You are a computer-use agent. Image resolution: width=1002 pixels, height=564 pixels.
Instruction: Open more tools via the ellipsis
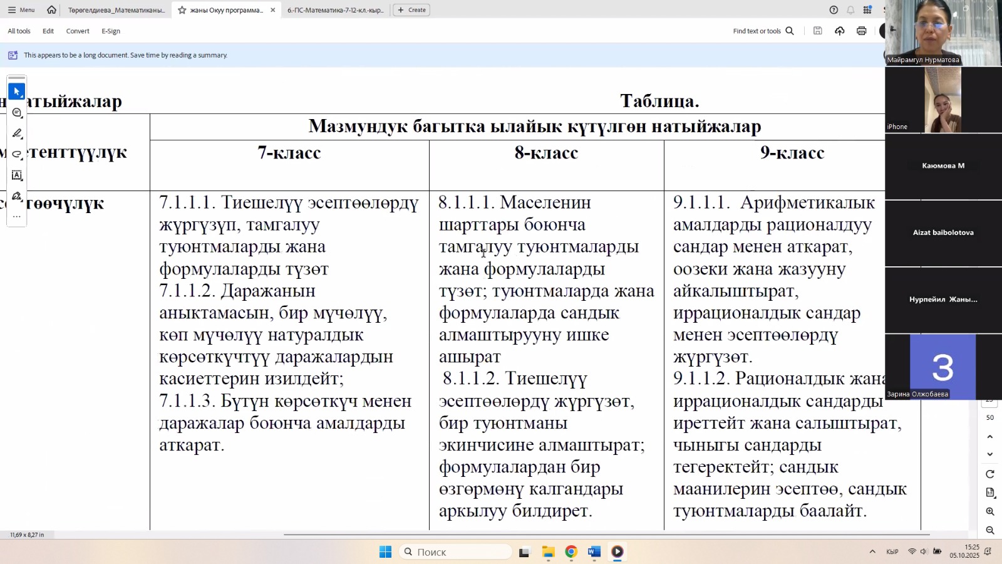click(17, 215)
